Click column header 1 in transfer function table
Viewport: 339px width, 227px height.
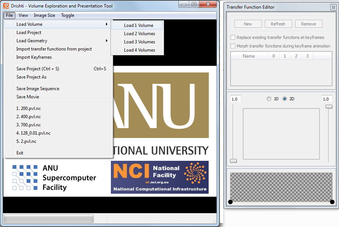285,56
